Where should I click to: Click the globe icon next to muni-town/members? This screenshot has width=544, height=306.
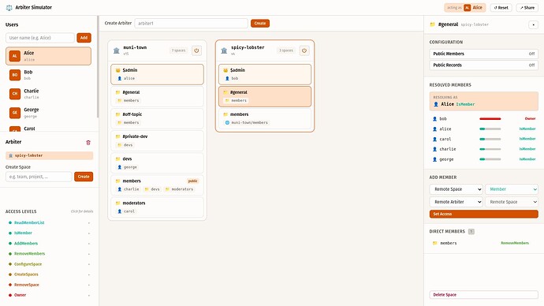227,122
